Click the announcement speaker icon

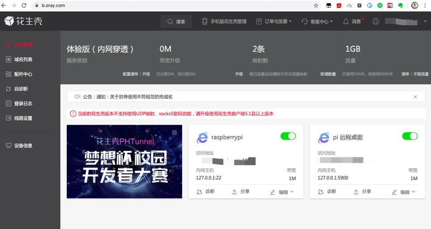[77, 96]
